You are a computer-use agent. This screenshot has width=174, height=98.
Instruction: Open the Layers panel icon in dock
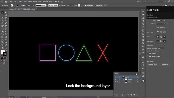143,81
